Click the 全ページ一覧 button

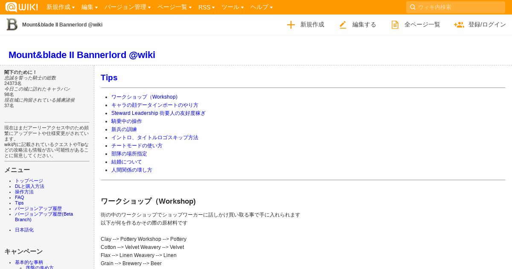pyautogui.click(x=416, y=25)
